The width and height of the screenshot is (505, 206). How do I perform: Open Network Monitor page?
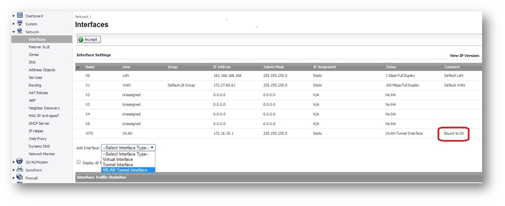point(41,154)
